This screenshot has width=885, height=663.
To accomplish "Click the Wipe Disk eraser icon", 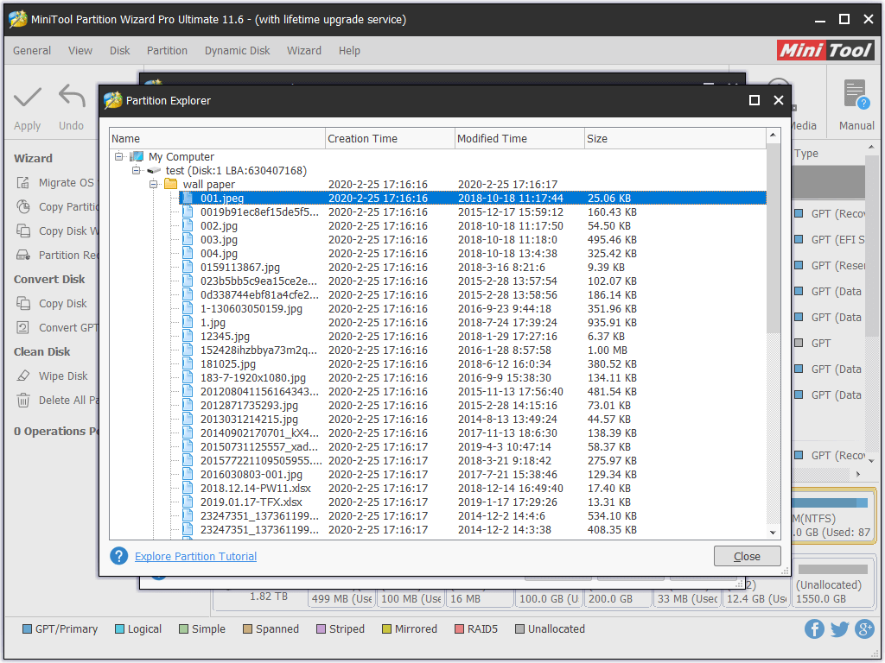I will [23, 376].
